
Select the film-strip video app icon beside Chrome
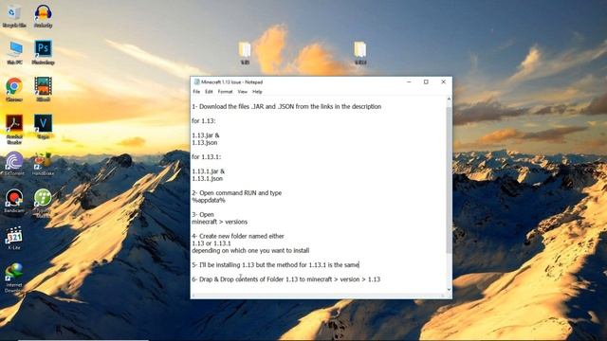43,89
